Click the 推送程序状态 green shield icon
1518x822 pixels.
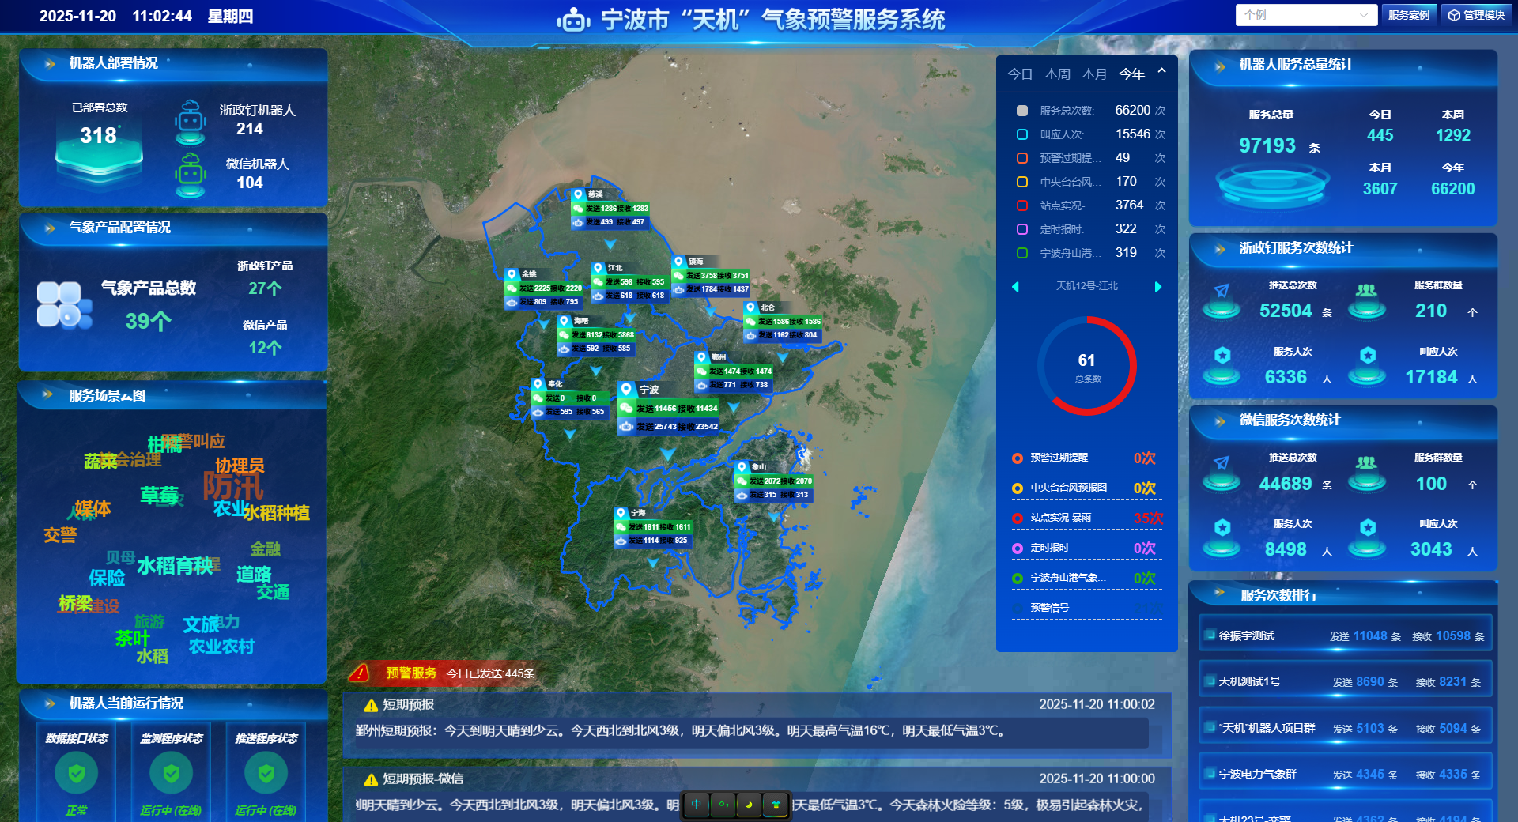tap(266, 773)
